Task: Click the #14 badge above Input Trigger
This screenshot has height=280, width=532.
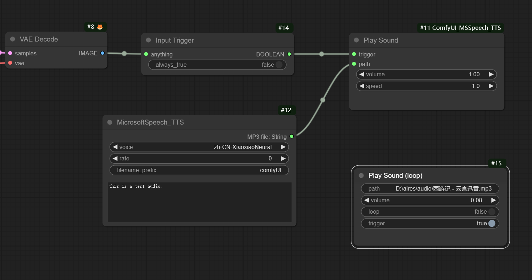Action: (284, 28)
